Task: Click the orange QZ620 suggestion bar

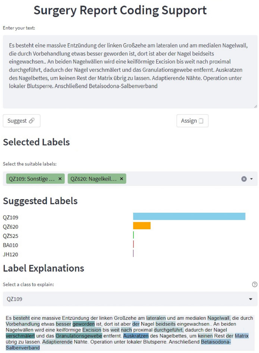Action: (x=142, y=225)
